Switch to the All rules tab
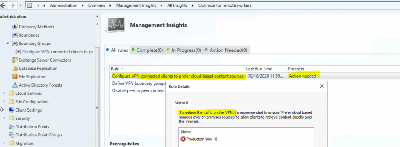400x147 pixels. tap(117, 50)
